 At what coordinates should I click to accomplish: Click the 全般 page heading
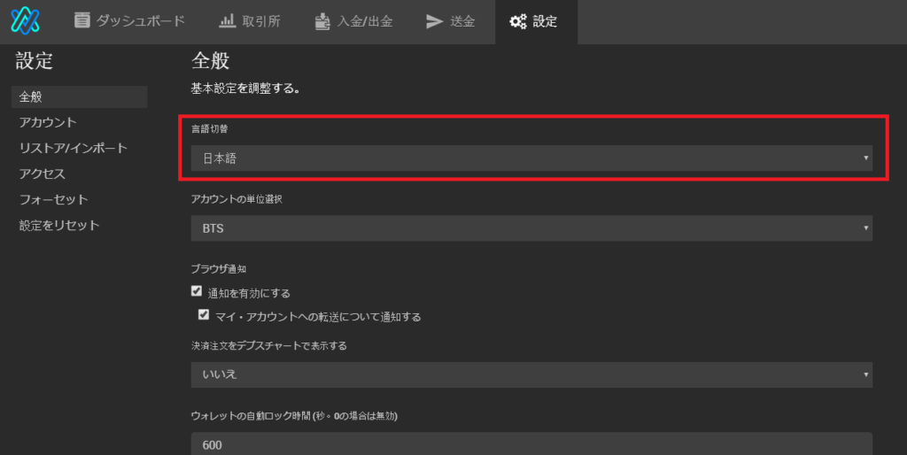coord(211,61)
